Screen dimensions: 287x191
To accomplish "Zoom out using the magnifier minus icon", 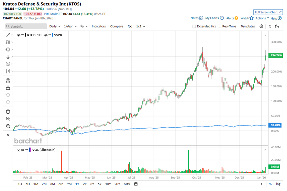I will click(x=8, y=126).
